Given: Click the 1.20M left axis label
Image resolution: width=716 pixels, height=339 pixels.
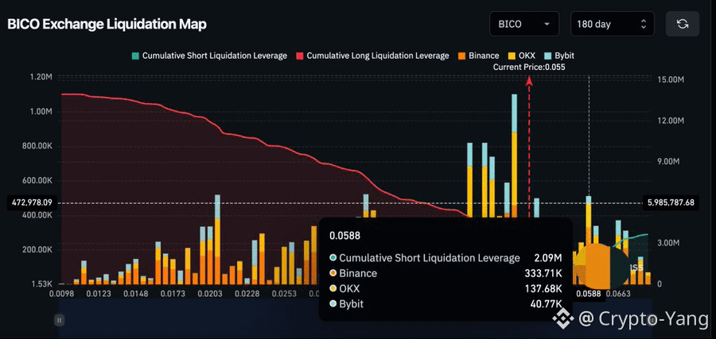Looking at the screenshot, I should 42,77.
